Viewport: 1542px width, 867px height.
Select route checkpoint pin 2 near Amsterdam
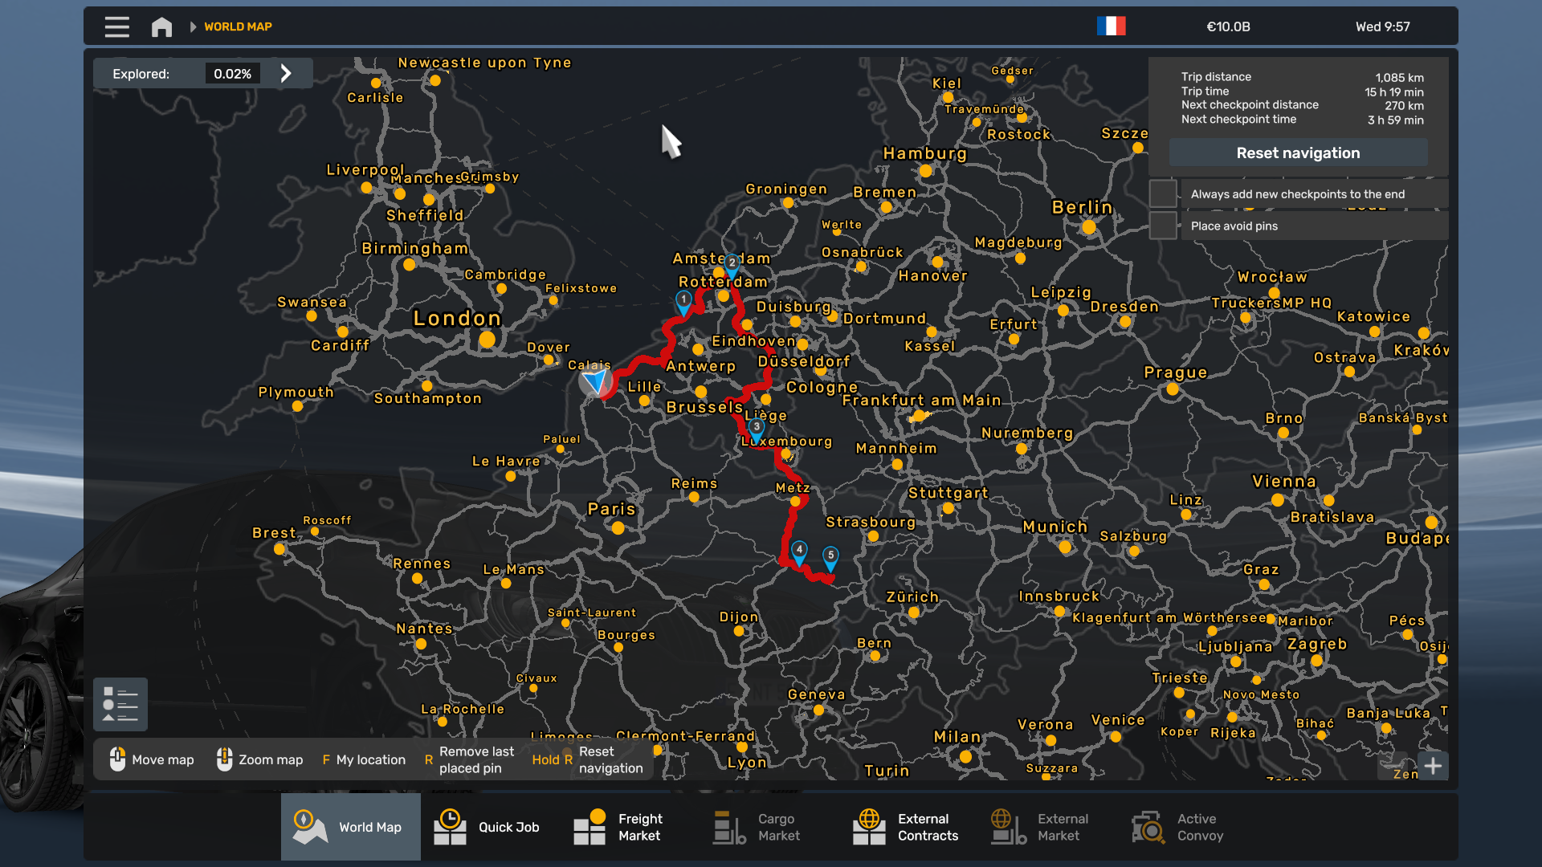[x=732, y=264]
